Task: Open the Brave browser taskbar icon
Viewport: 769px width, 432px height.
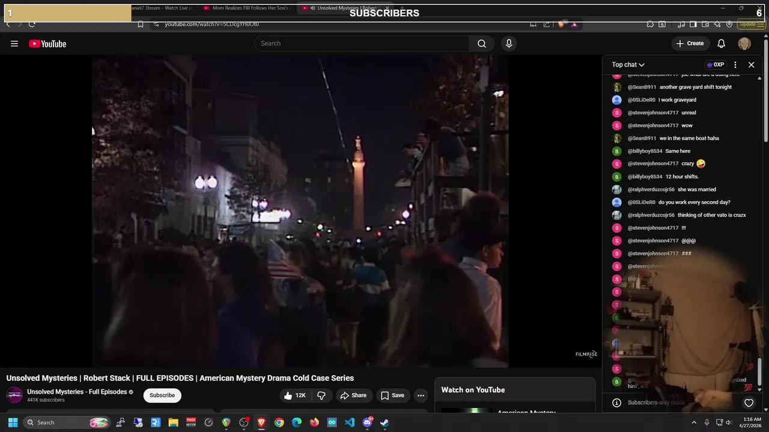Action: click(x=261, y=422)
